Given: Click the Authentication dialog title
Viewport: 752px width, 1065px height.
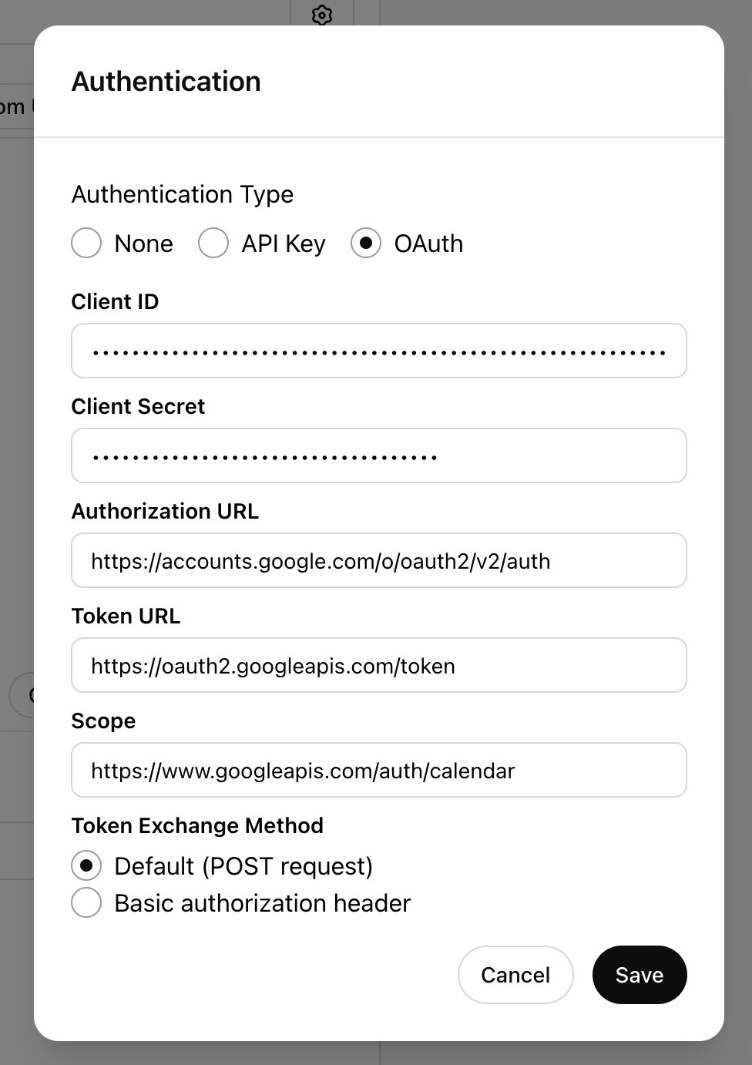Looking at the screenshot, I should pos(166,81).
